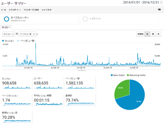Add a new segment via +セグメント

click(119, 19)
